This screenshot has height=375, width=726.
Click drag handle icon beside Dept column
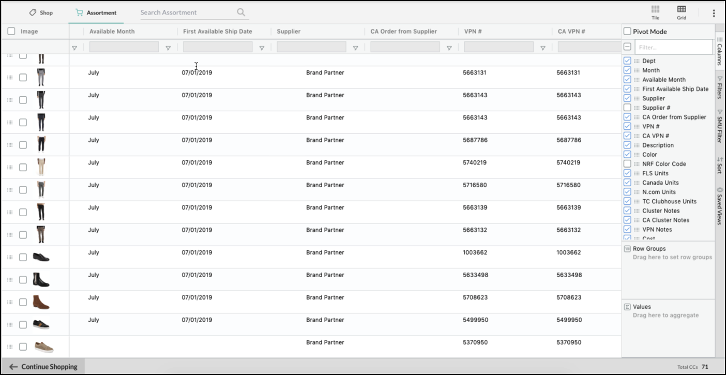coord(637,61)
